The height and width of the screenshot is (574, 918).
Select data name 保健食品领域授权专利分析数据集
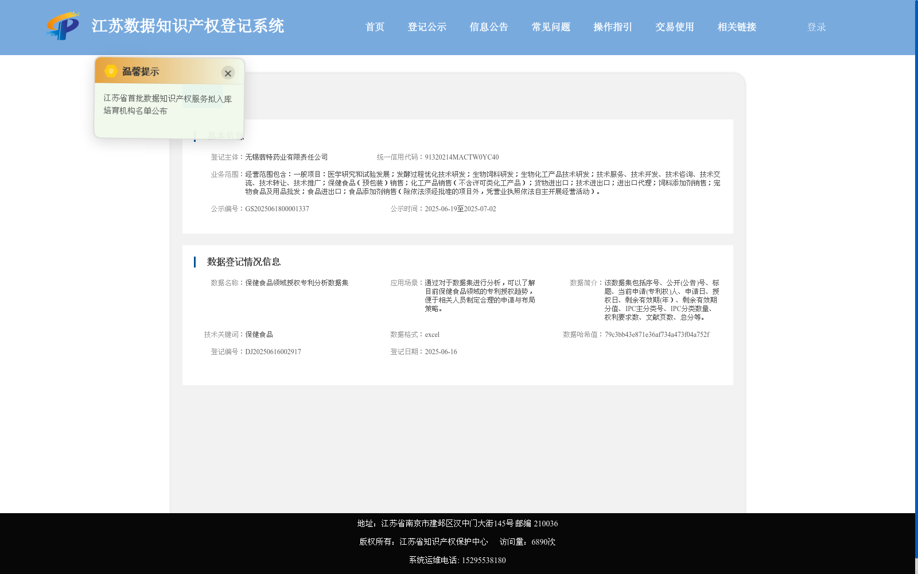(297, 283)
